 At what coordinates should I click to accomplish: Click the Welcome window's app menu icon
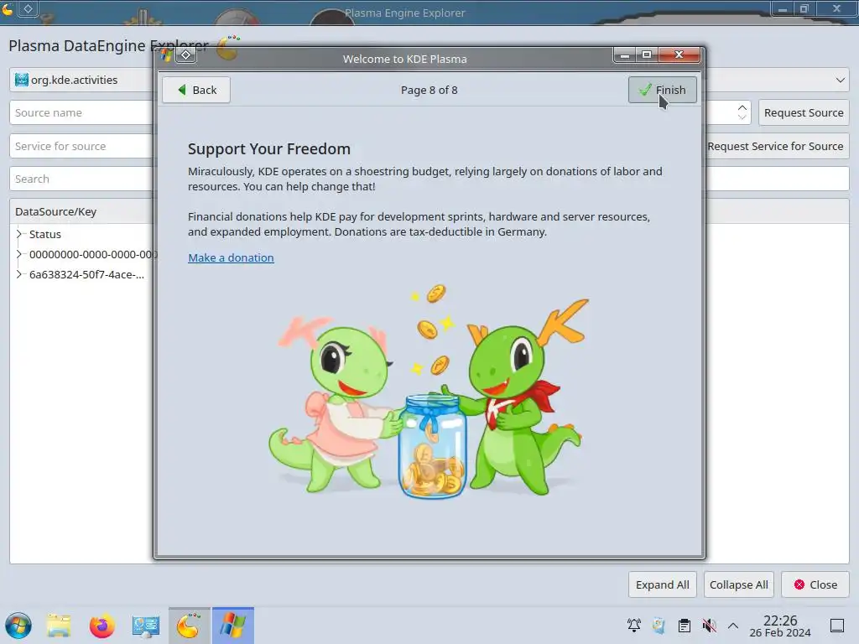(166, 55)
